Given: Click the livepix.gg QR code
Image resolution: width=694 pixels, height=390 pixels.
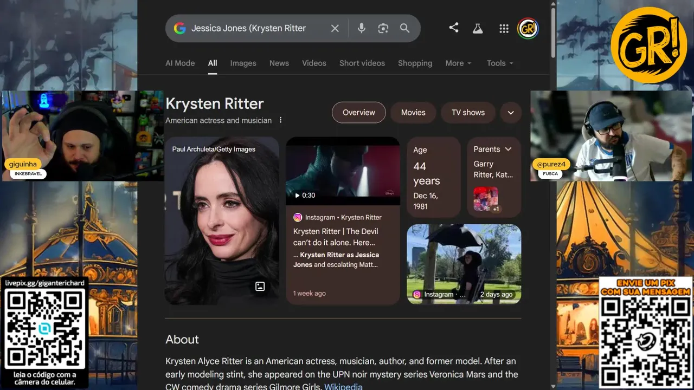Looking at the screenshot, I should click(x=45, y=329).
